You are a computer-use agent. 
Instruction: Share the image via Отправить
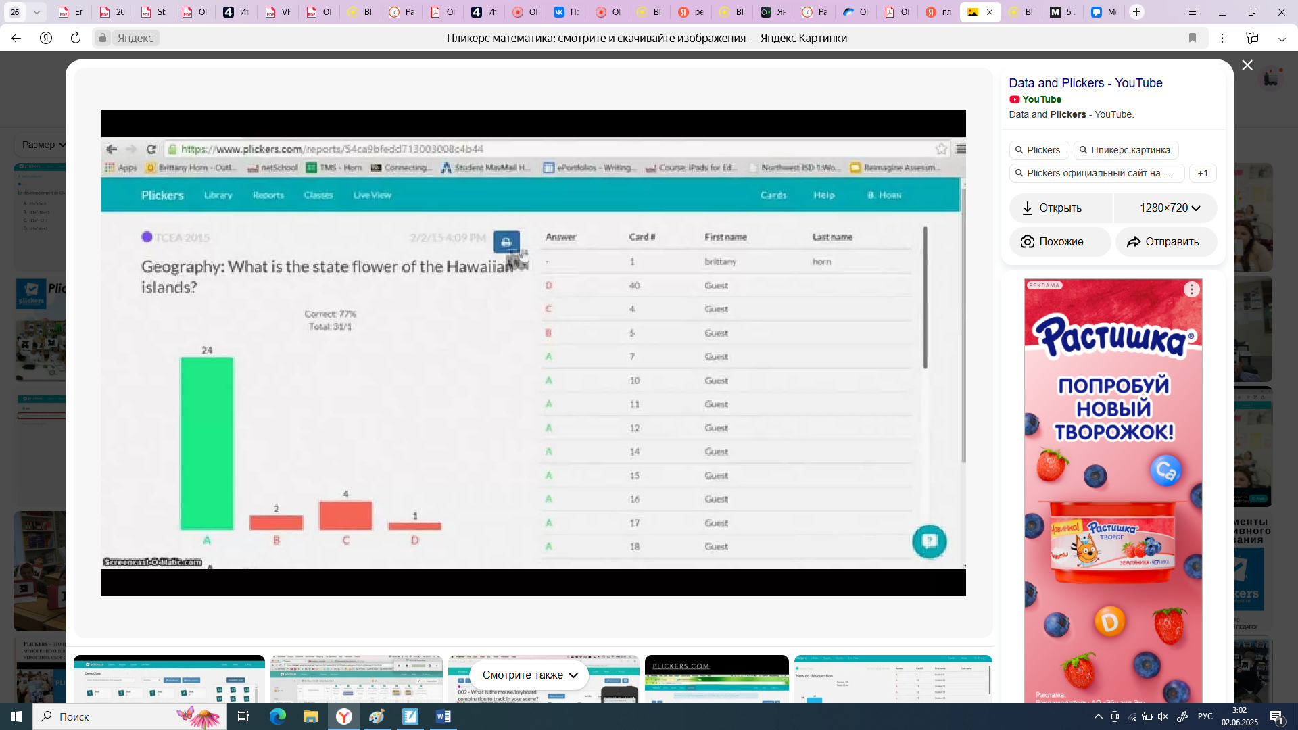(1166, 241)
